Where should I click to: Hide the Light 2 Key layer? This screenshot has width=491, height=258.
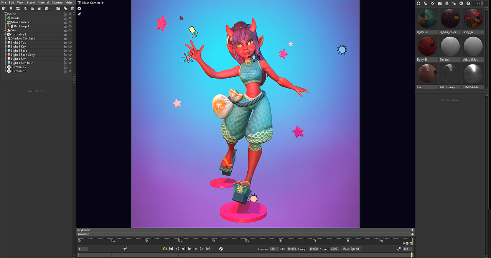(x=70, y=47)
